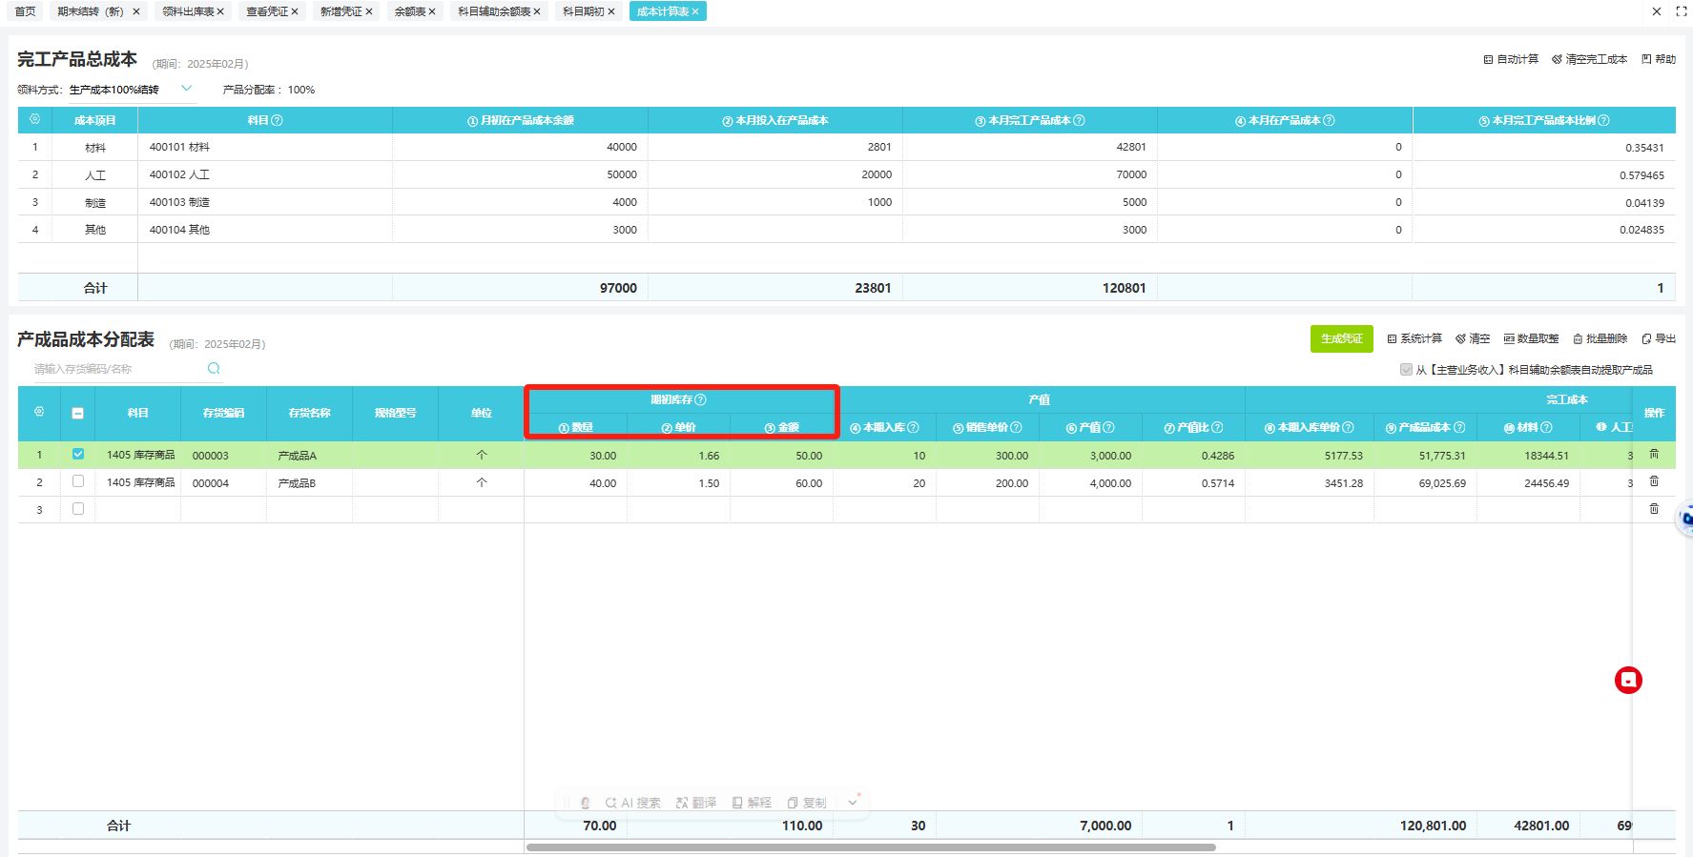Viewport: 1693px width, 857px height.
Task: Click the fullscreen icon at top right
Action: (1681, 11)
